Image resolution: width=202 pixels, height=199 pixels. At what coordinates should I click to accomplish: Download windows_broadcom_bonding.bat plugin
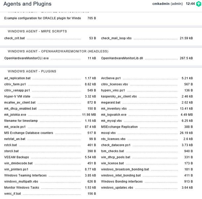pyautogui.click(x=125, y=169)
